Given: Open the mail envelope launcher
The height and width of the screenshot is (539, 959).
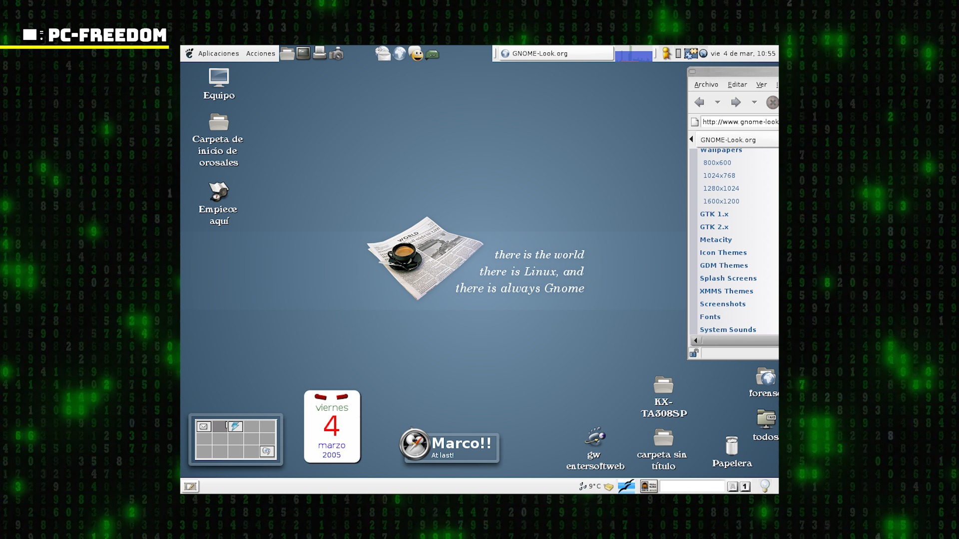Looking at the screenshot, I should coord(383,53).
